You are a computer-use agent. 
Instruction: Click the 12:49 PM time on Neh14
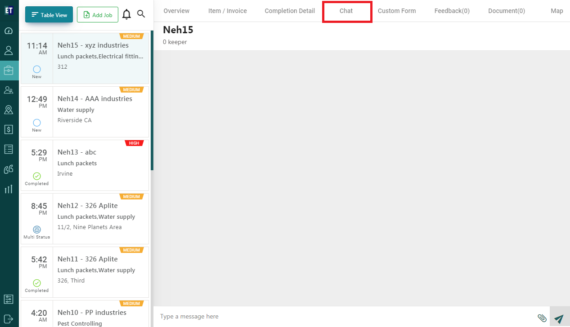(x=37, y=102)
